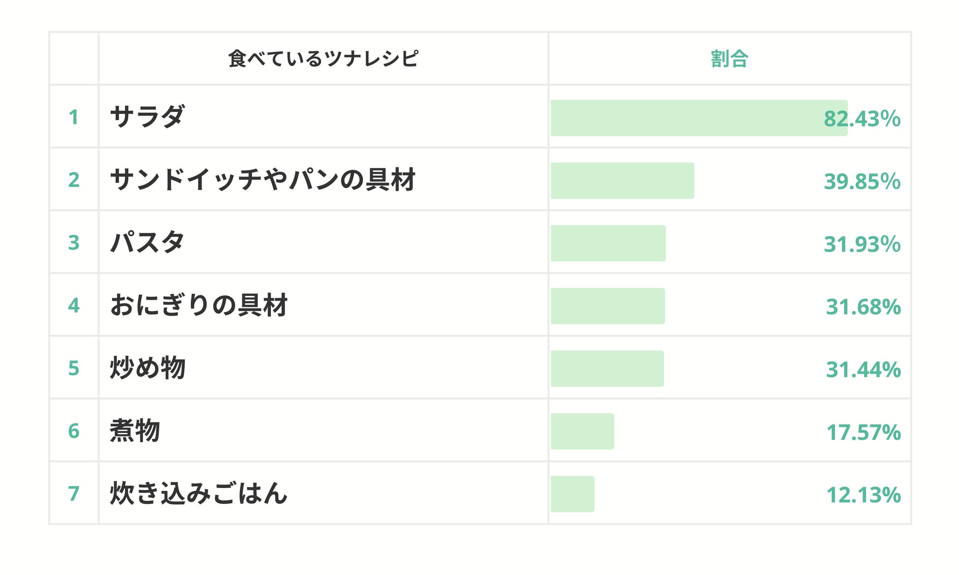This screenshot has width=959, height=575.
Task: Click the 31.68% percentage value
Action: pyautogui.click(x=863, y=307)
